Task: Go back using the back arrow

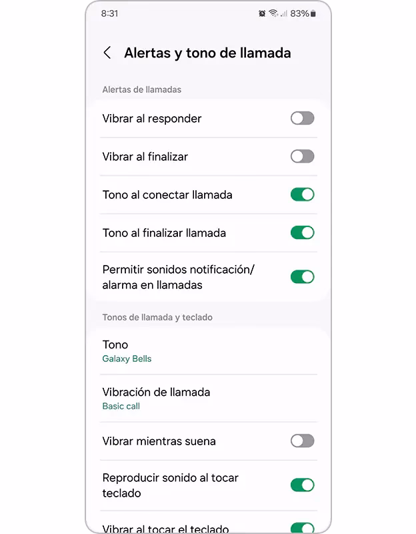Action: [107, 52]
